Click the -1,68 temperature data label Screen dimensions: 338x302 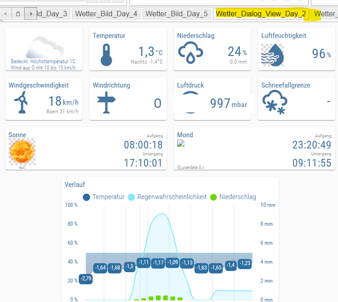[115, 268]
